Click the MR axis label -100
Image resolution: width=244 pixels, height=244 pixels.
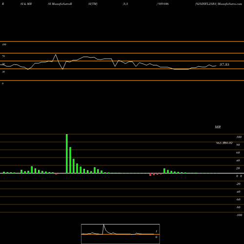pos(239,215)
